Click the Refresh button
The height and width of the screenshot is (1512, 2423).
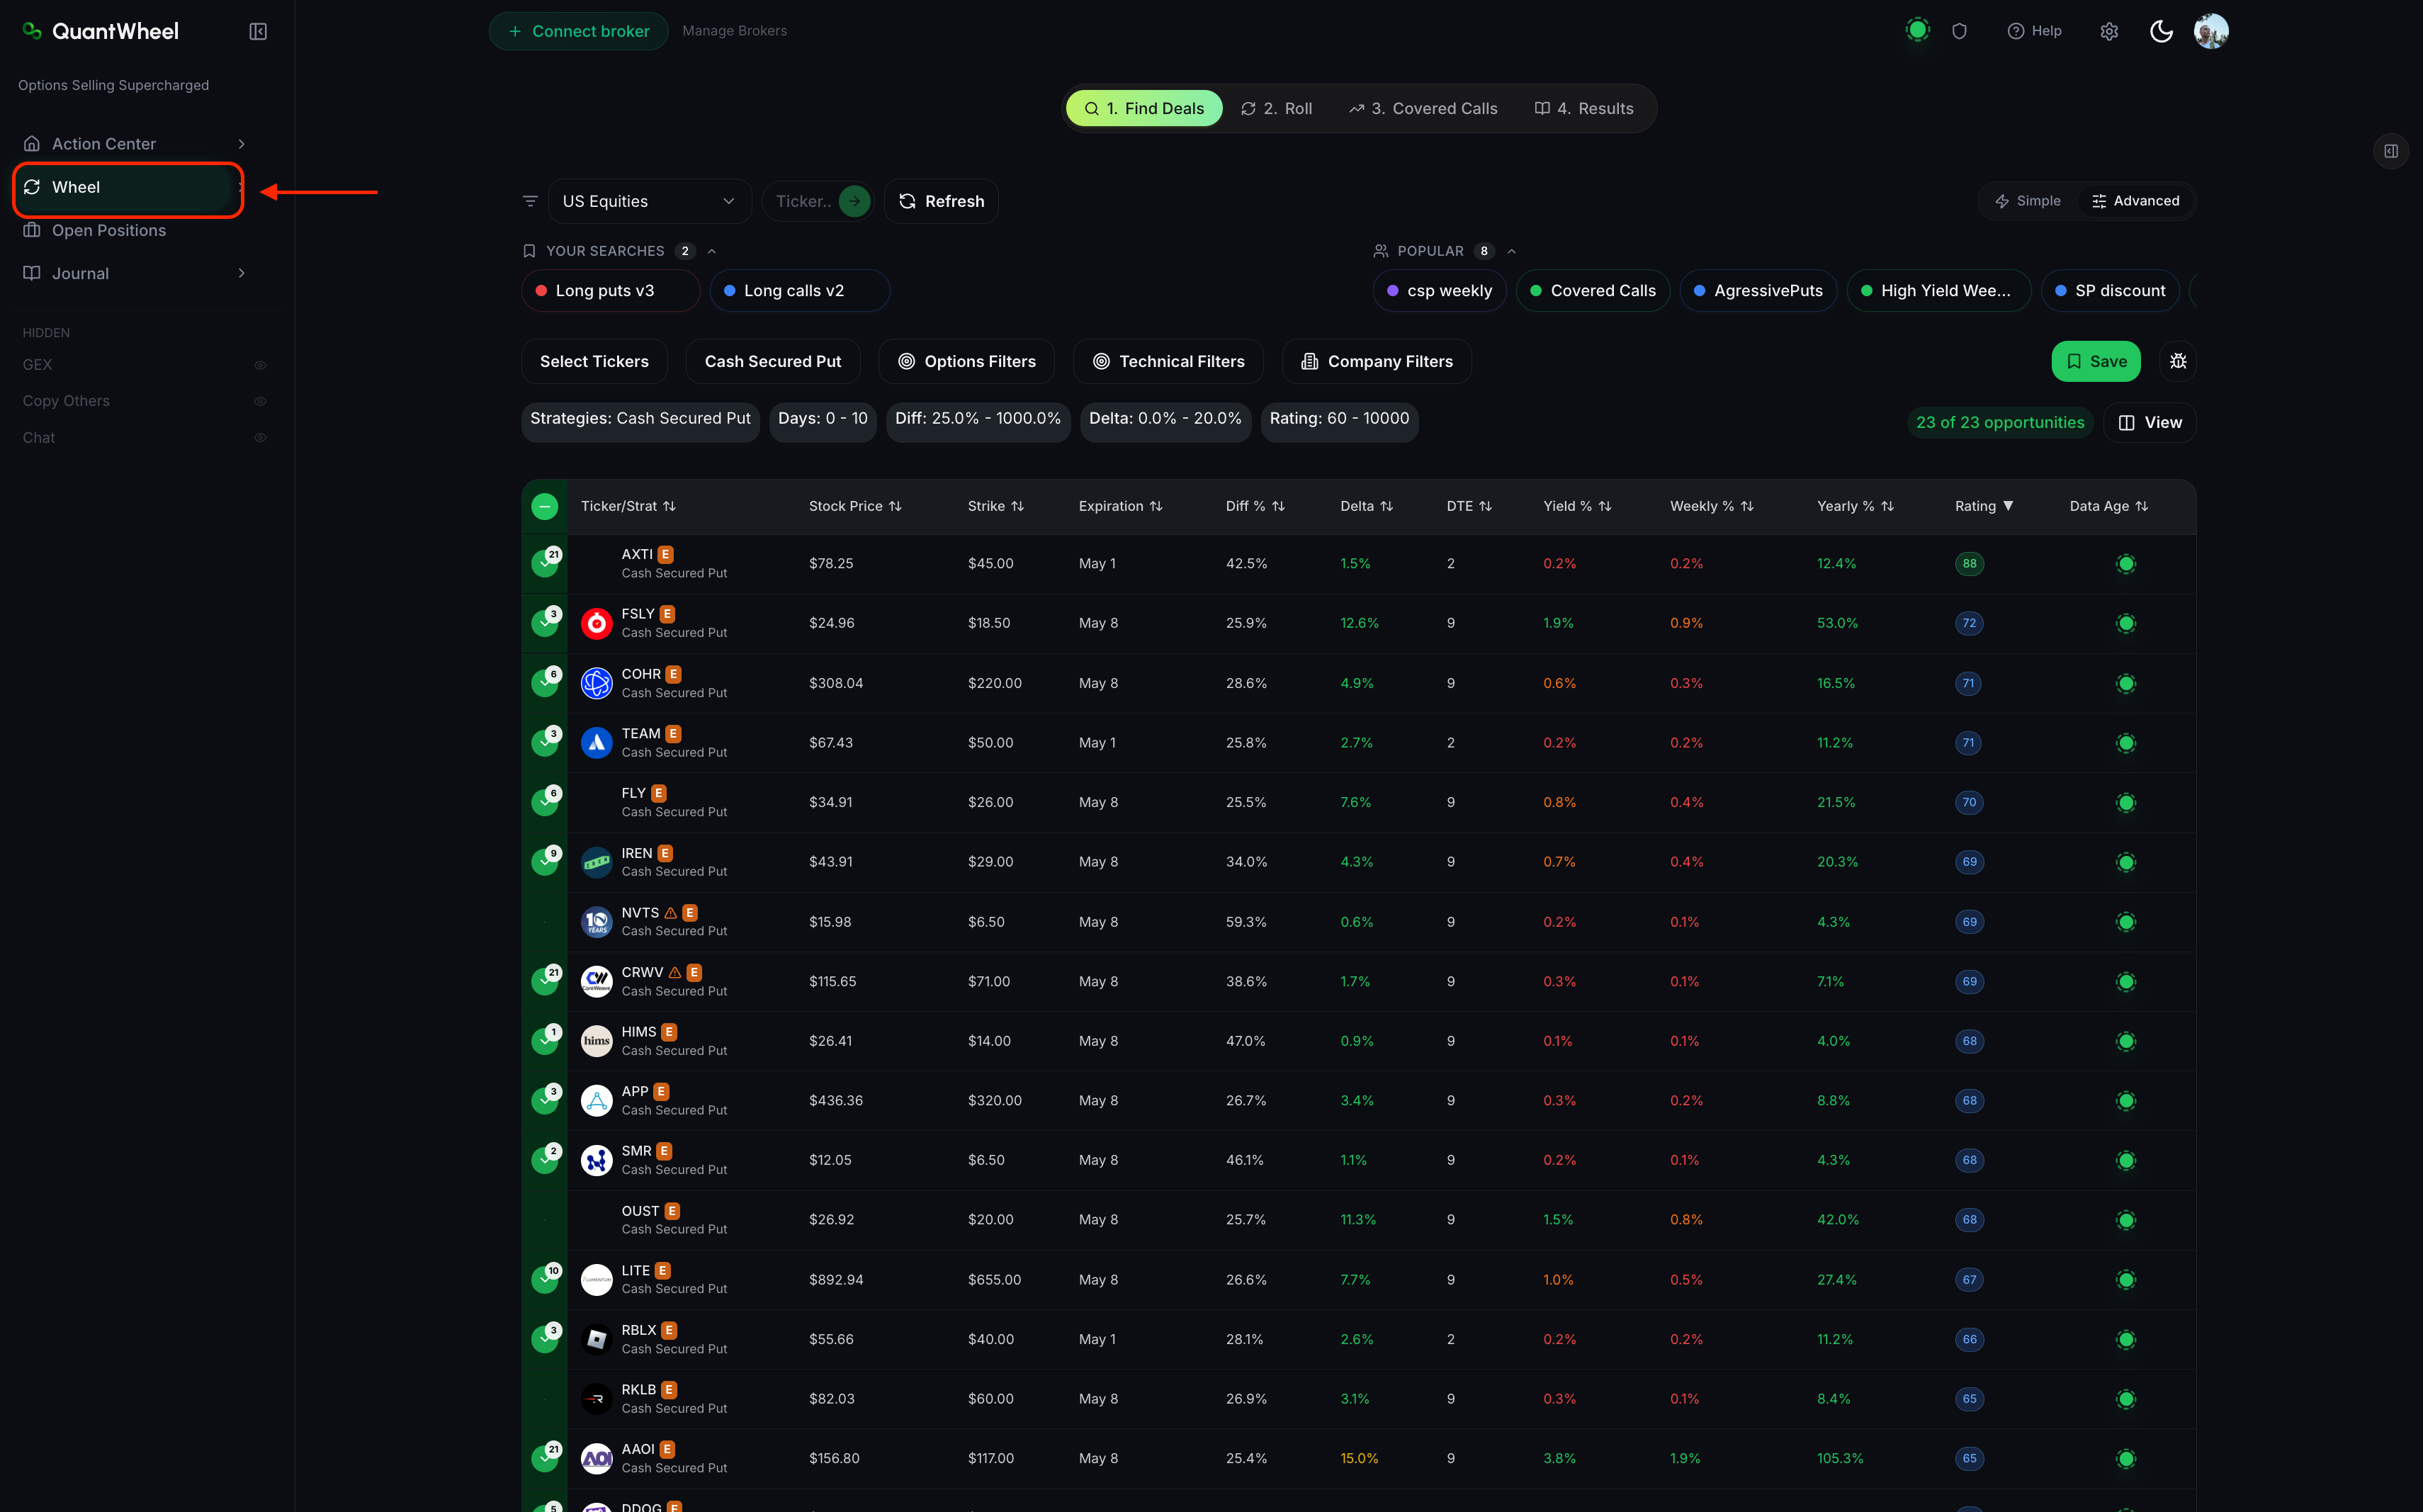coord(941,201)
